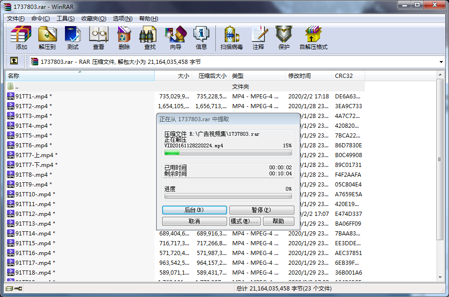Click the 帮助 help button in dialog
Screen dimensions: 449x297
[x=278, y=221]
